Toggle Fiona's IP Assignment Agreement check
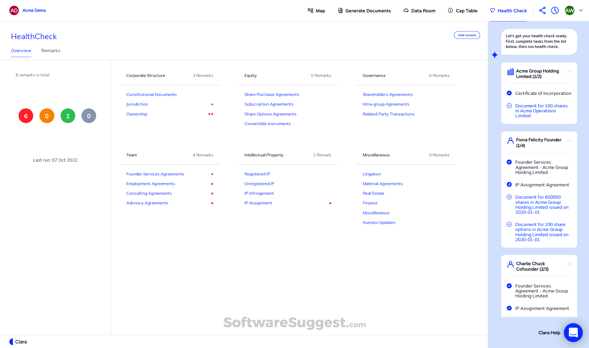This screenshot has width=589, height=348. pyautogui.click(x=509, y=185)
